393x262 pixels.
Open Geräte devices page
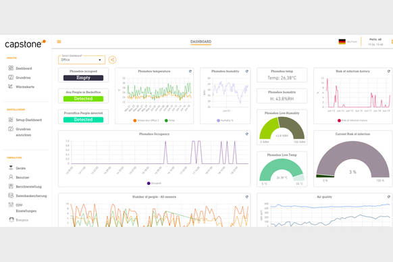pos(20,168)
